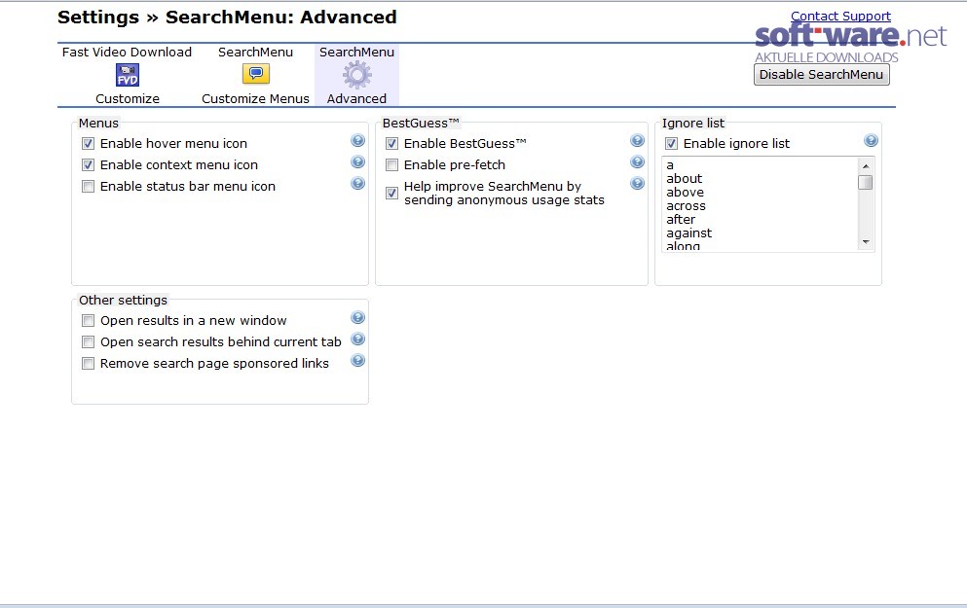Click the ignore list scroll down arrow

click(866, 242)
